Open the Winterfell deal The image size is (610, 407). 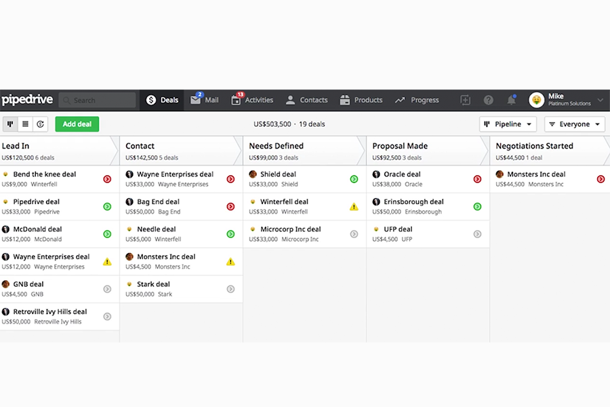click(x=304, y=206)
